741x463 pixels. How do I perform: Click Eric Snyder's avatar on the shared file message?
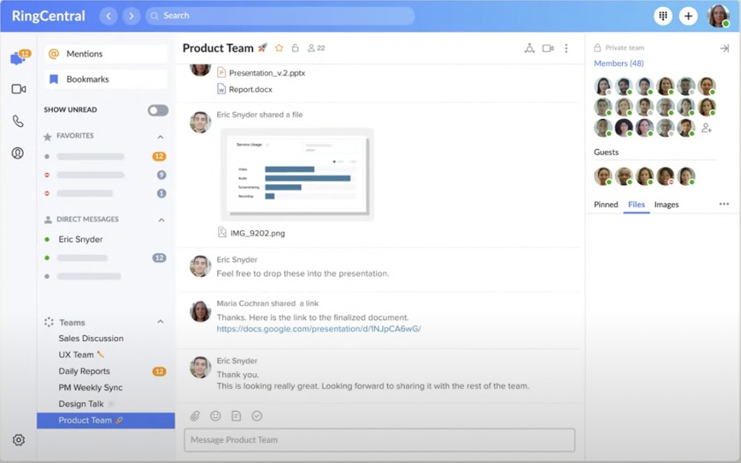click(200, 123)
